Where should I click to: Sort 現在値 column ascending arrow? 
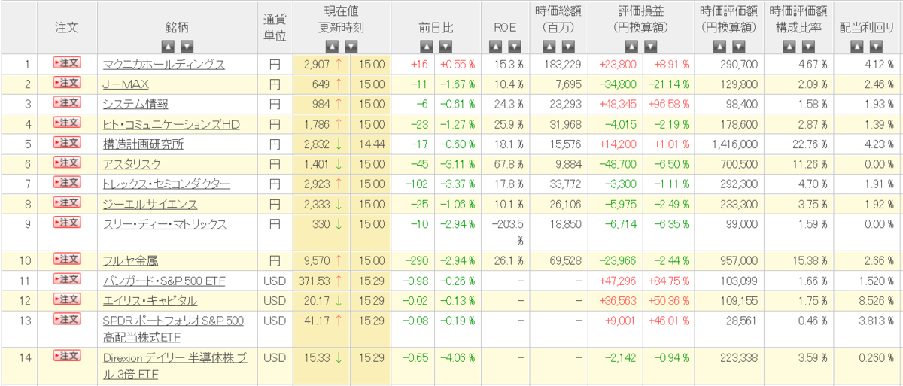pos(332,46)
